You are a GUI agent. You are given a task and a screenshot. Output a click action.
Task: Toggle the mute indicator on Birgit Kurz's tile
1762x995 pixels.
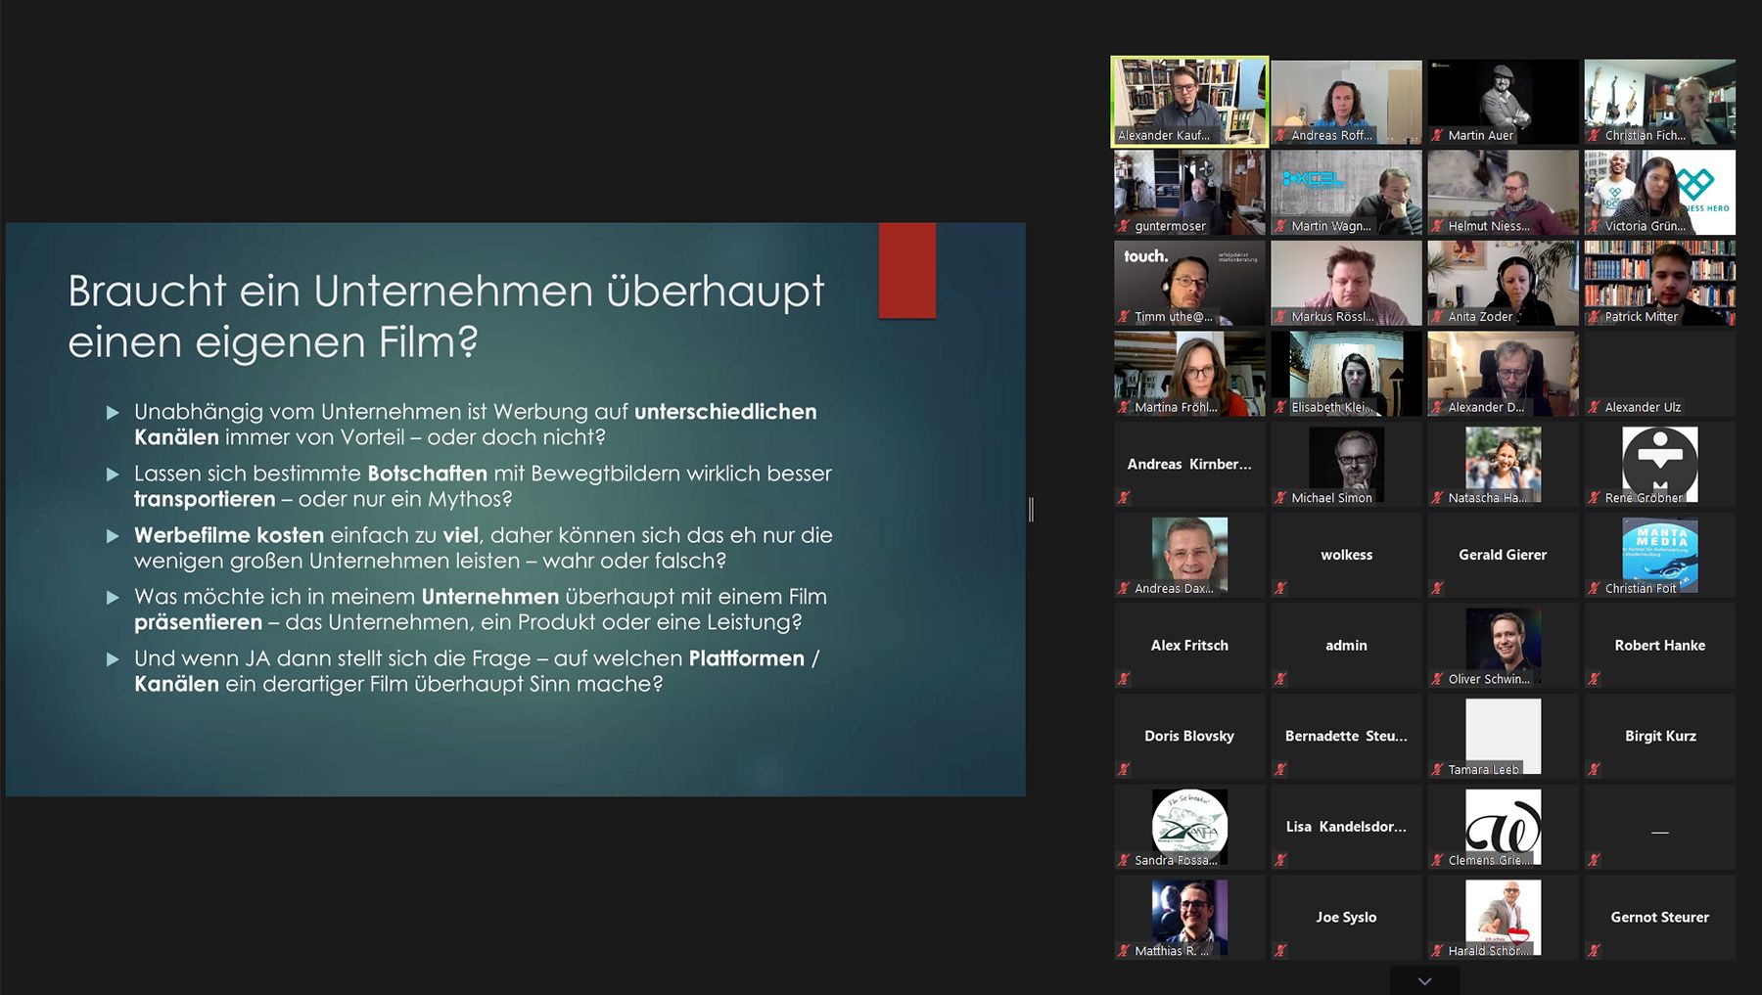pyautogui.click(x=1594, y=769)
